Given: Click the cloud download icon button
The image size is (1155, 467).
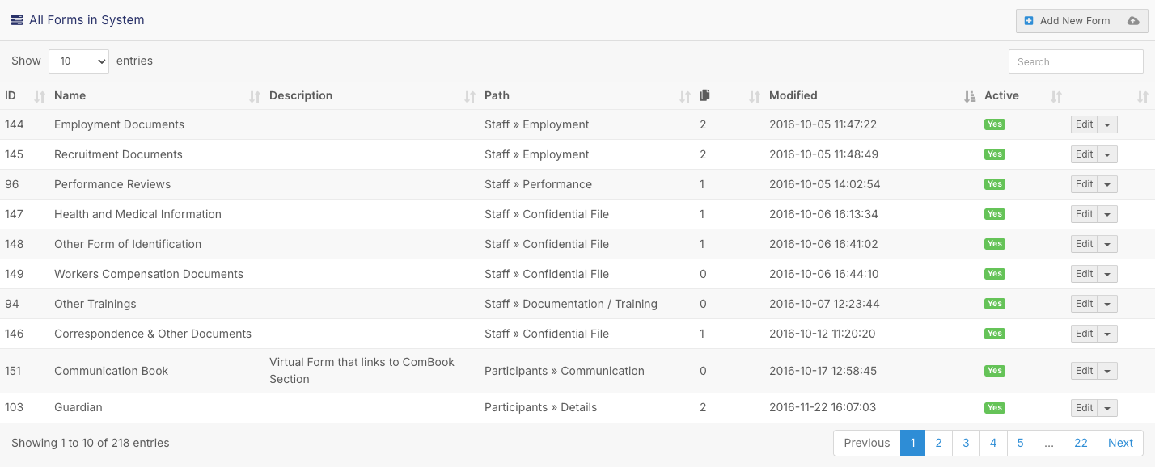Looking at the screenshot, I should pyautogui.click(x=1133, y=21).
